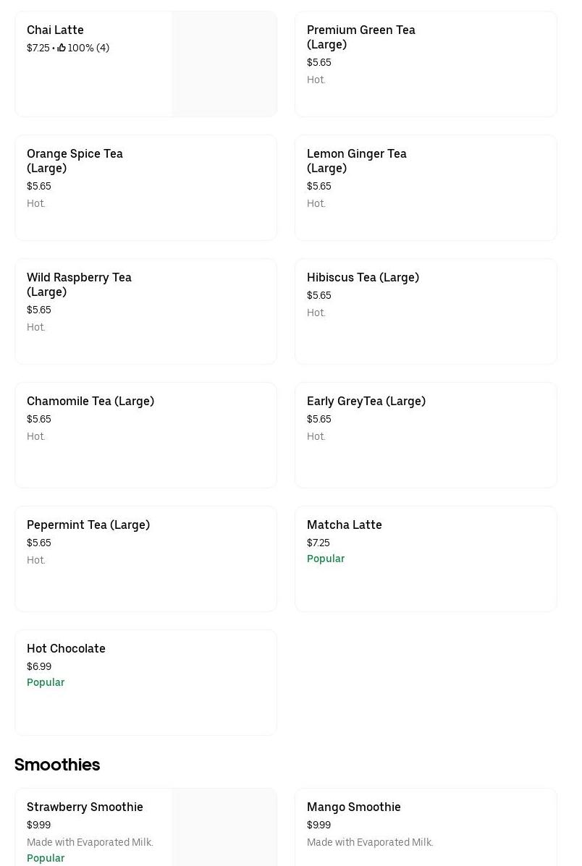The image size is (582, 866).
Task: Click the thumbs-up rating icon on Chai Latte
Action: pyautogui.click(x=62, y=48)
